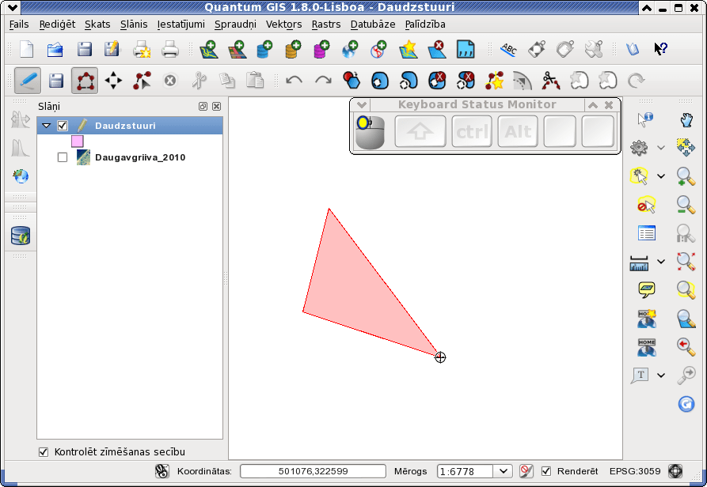Collapse the Daudzstuuri layer tree node
707x487 pixels.
click(47, 126)
